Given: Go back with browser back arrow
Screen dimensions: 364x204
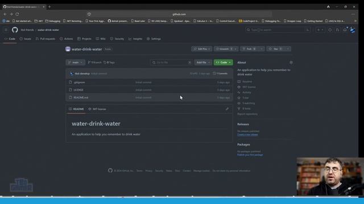Looking at the screenshot, I should point(5,14).
